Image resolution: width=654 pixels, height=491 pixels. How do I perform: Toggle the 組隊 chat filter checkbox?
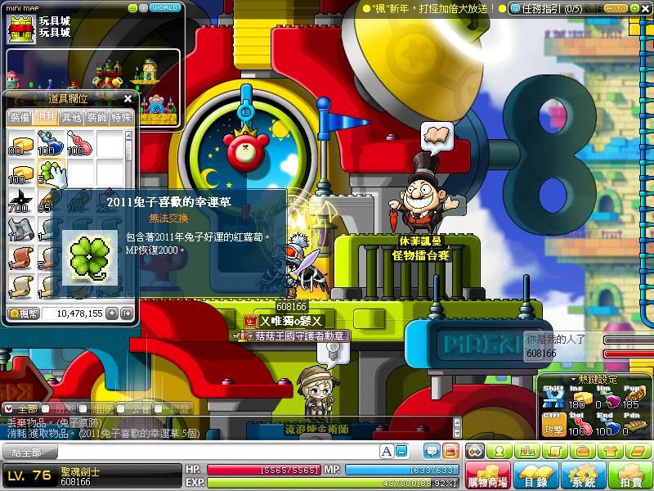pyautogui.click(x=84, y=409)
